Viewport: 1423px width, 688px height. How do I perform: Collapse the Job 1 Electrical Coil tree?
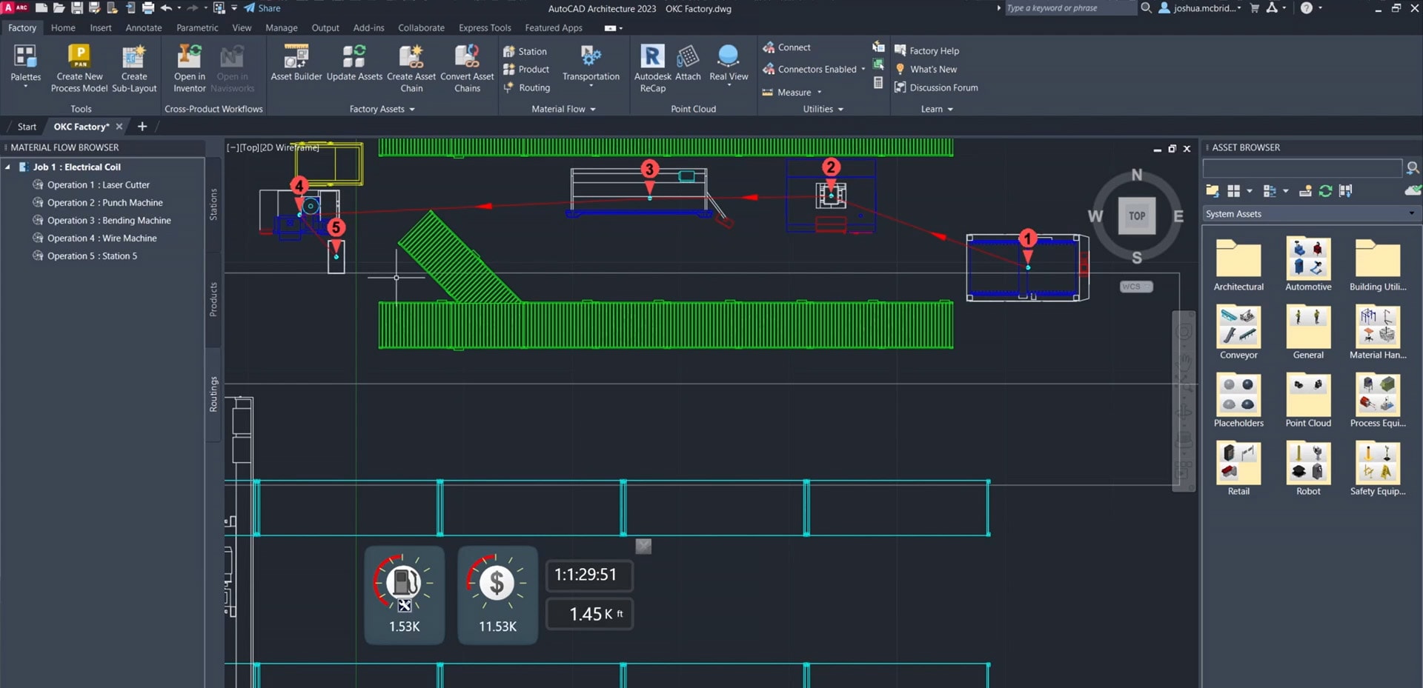point(8,167)
